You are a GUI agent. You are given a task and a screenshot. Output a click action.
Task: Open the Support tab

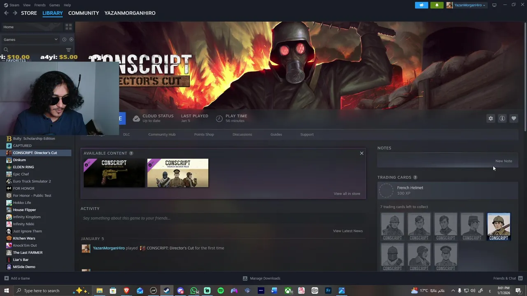(307, 134)
